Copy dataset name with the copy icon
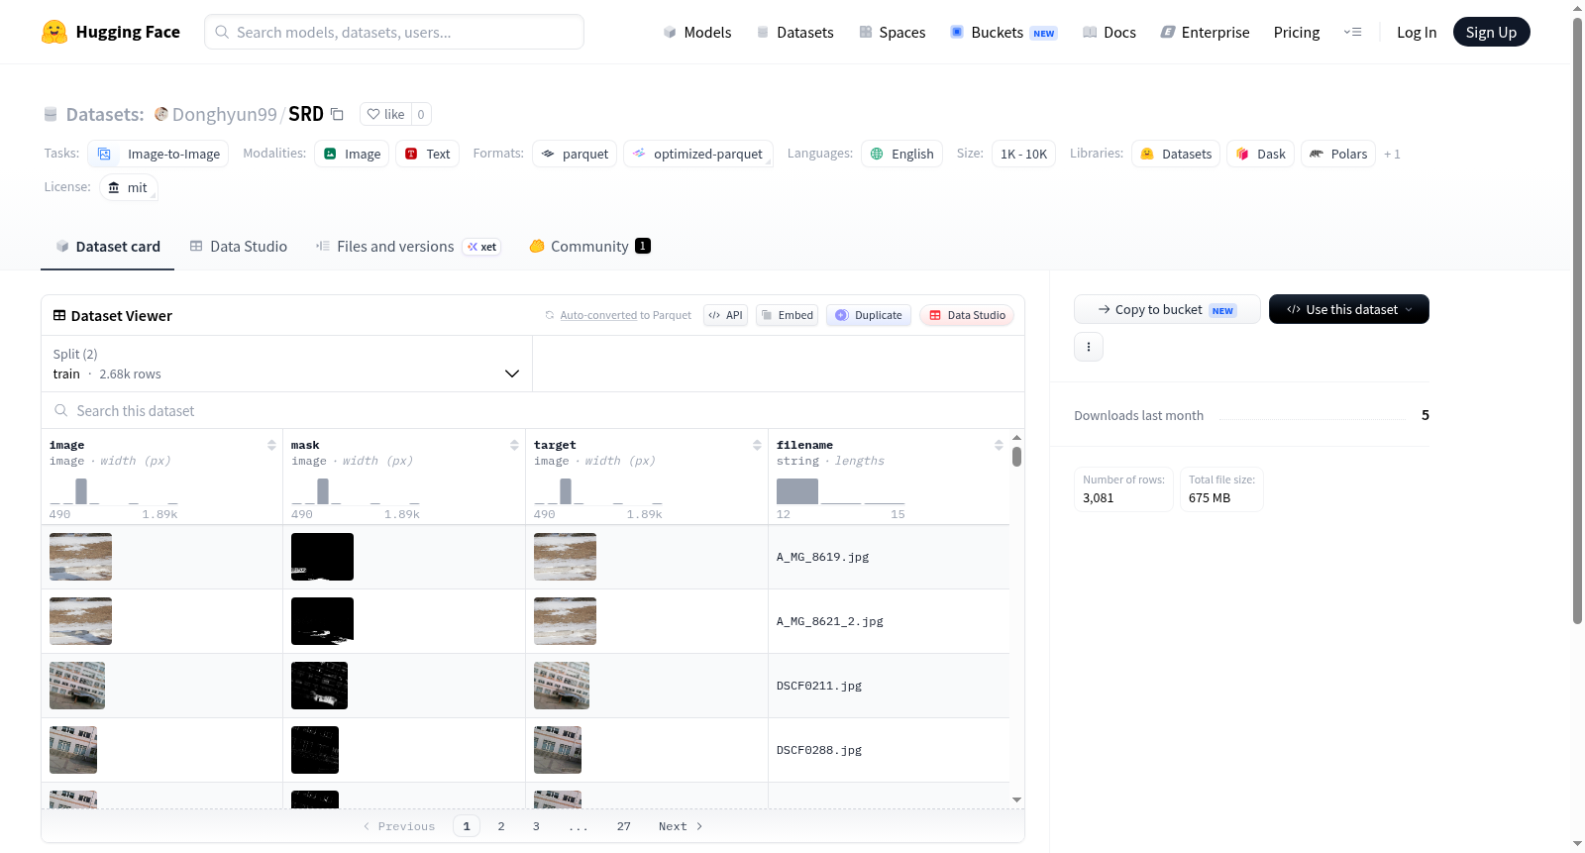 337,114
